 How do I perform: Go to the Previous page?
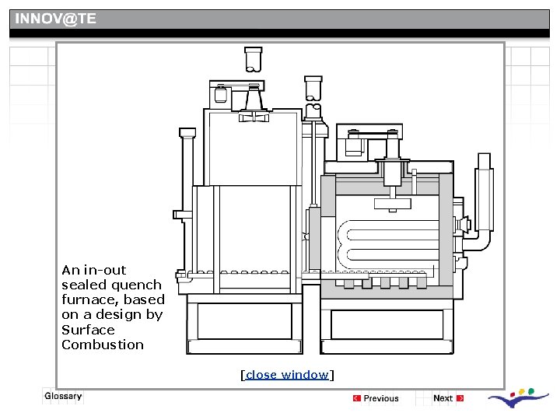pyautogui.click(x=380, y=398)
